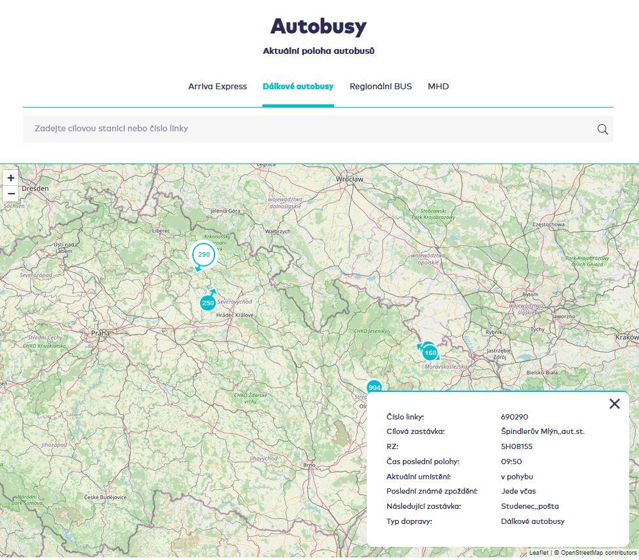The height and width of the screenshot is (560, 639).
Task: Open the Leaflet attribution link
Action: coord(539,553)
